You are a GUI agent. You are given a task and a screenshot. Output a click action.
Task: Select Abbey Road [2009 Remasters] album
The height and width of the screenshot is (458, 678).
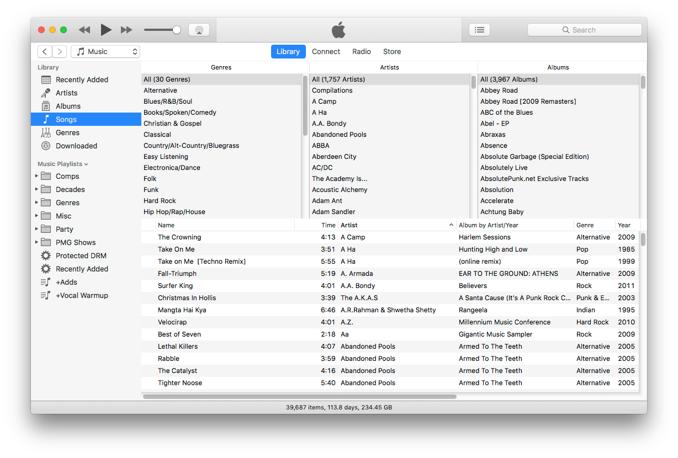(x=559, y=102)
